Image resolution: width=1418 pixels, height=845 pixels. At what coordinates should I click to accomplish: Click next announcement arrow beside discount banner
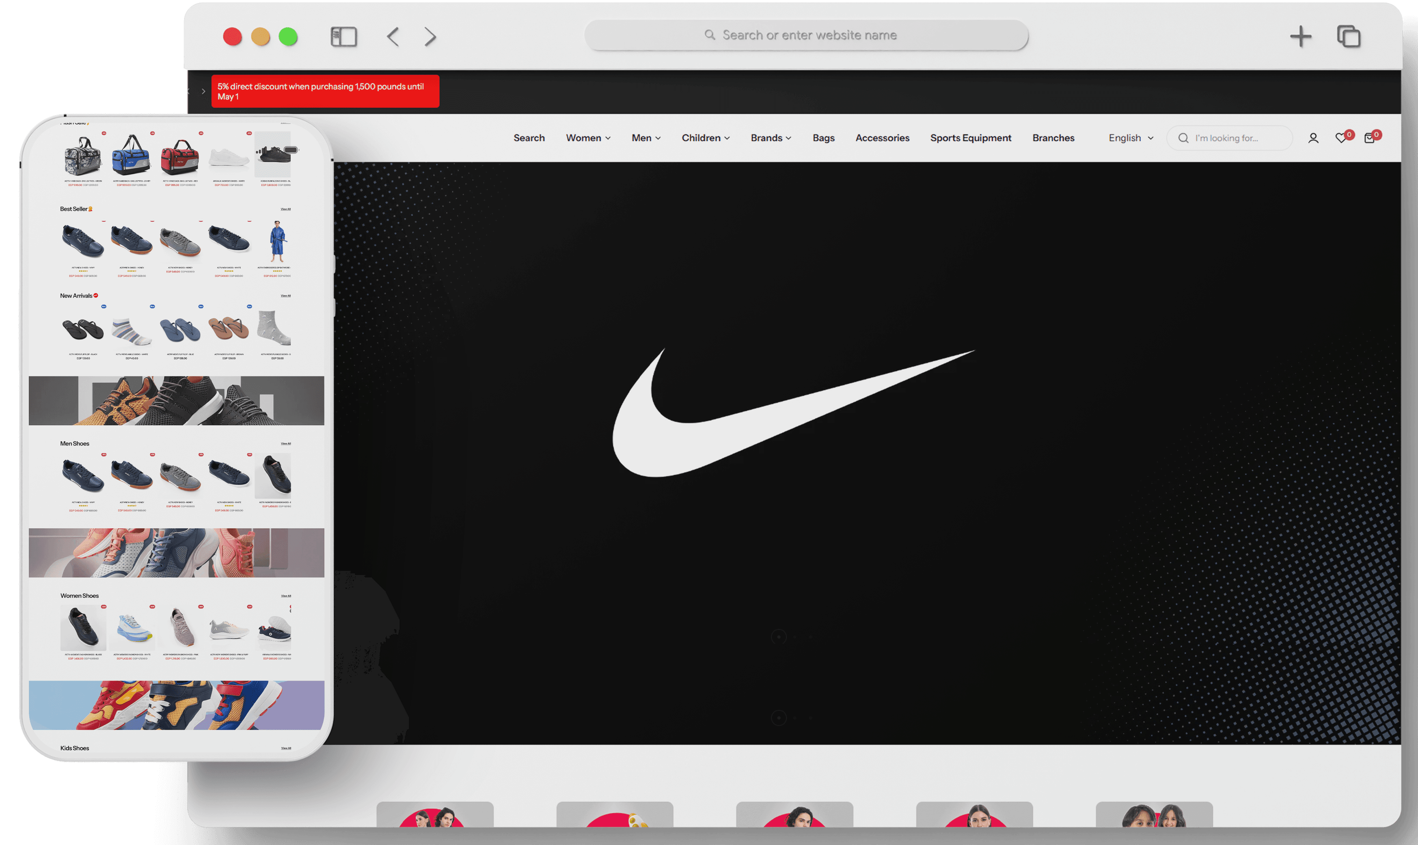(203, 92)
